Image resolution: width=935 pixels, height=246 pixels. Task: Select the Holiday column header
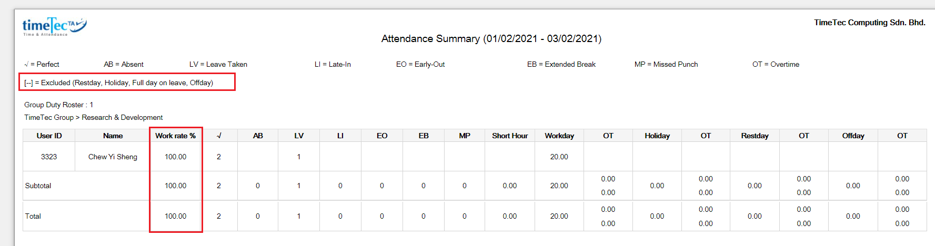pyautogui.click(x=657, y=136)
